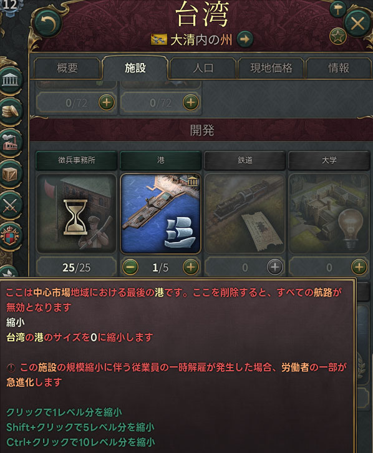The height and width of the screenshot is (453, 373).
Task: Click the back arrow button
Action: point(47,24)
